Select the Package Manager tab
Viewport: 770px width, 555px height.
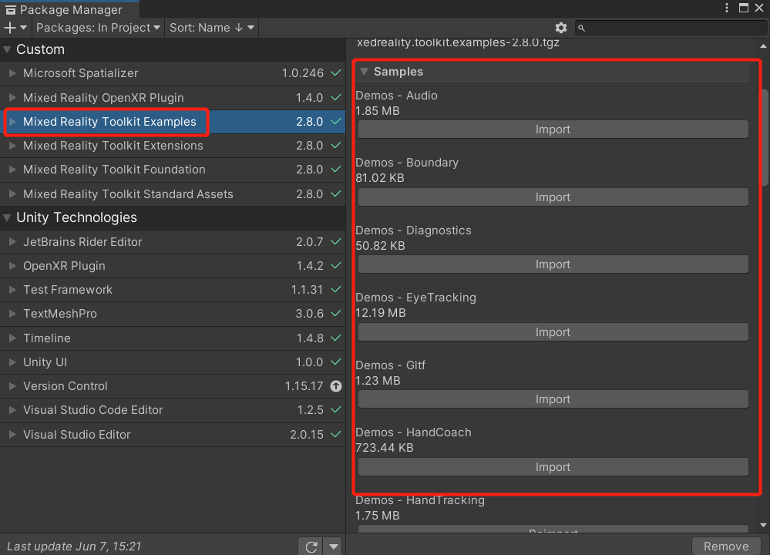click(69, 9)
